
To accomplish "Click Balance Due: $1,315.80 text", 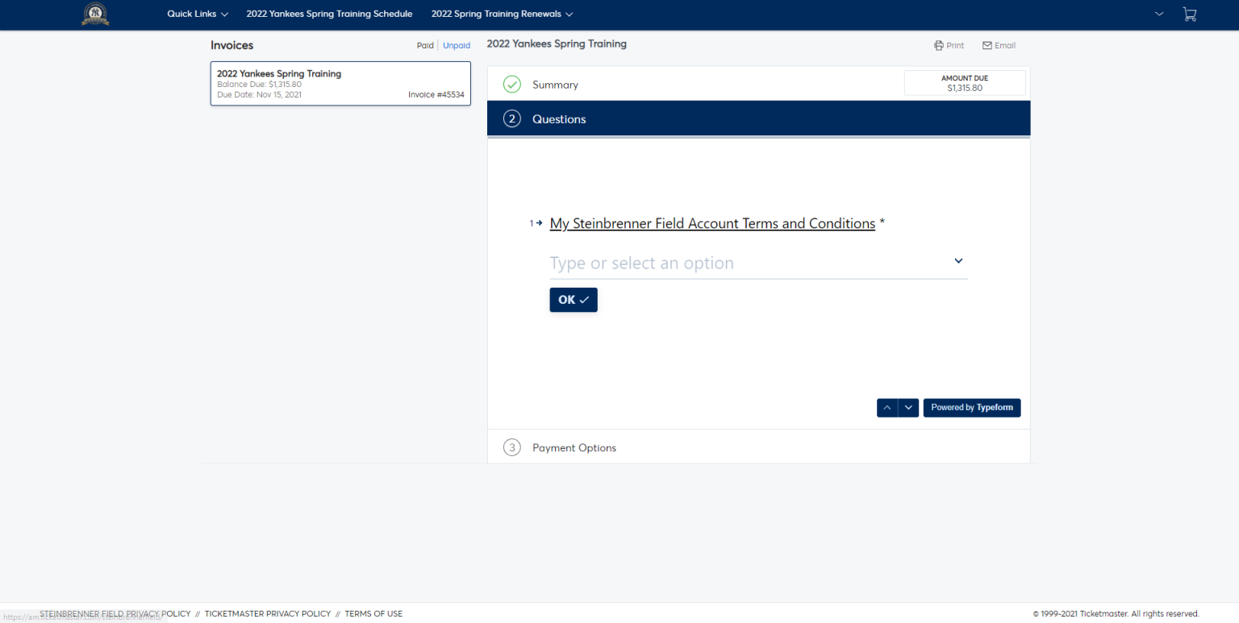I will 259,84.
